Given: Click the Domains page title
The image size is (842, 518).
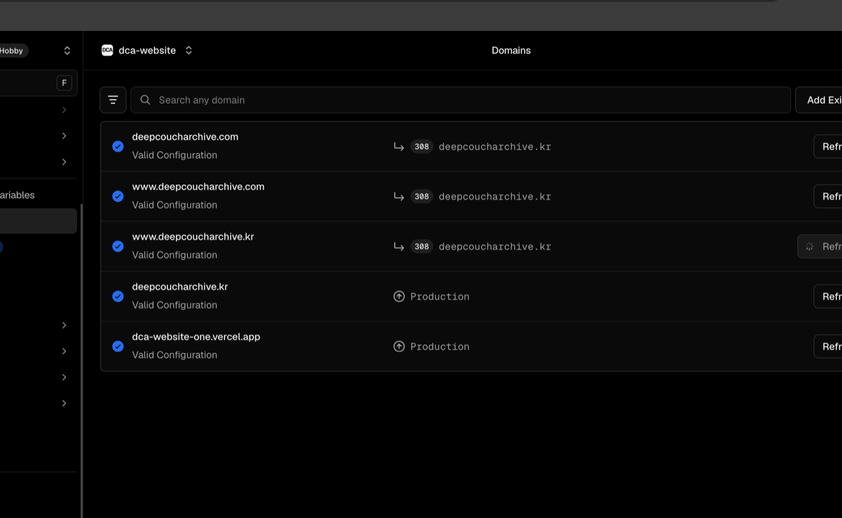Looking at the screenshot, I should (511, 51).
